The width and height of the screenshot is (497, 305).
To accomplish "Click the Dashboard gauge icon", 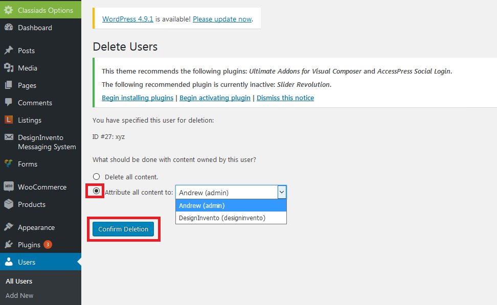I will pos(9,28).
